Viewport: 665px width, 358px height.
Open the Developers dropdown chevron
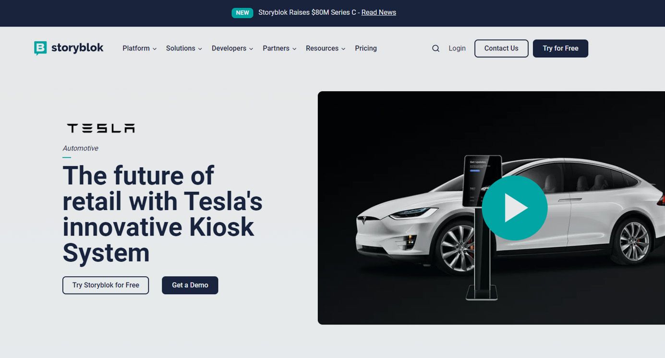251,49
